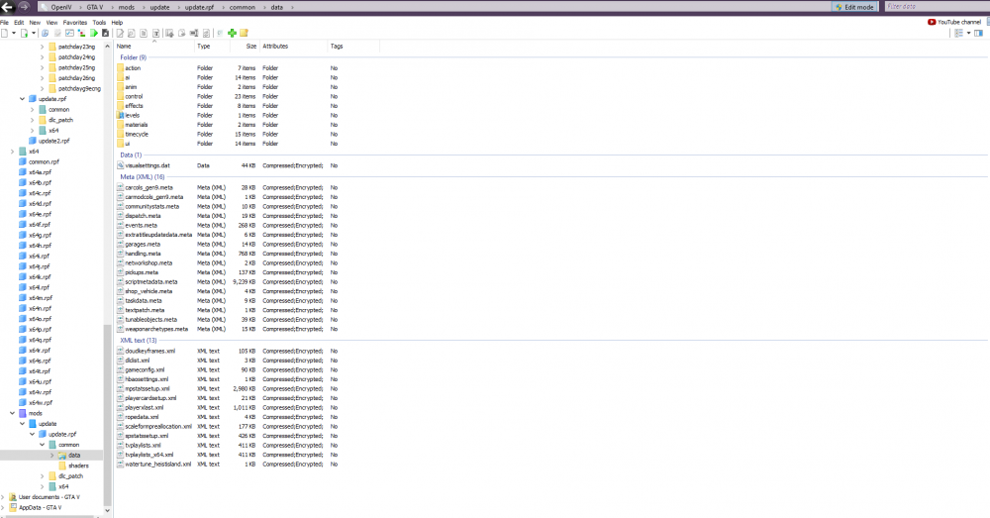Select x64w.rpf in the tree
The image size is (990, 518).
click(x=41, y=402)
